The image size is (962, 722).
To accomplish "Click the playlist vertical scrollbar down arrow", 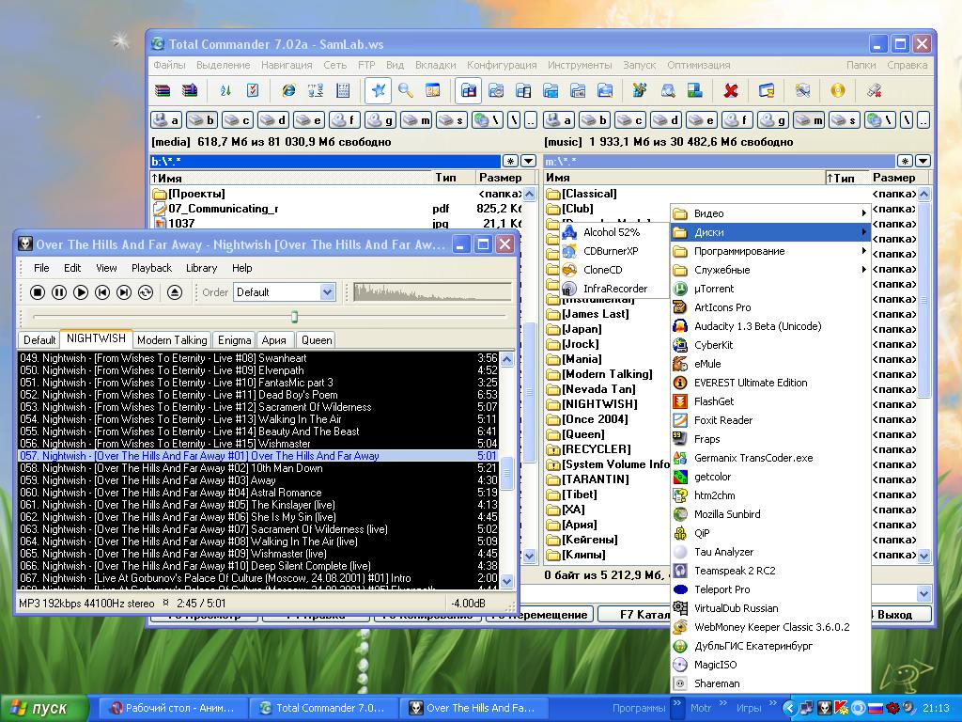I will click(506, 579).
